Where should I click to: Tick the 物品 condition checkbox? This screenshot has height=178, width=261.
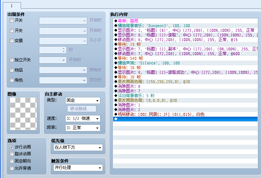click(x=12, y=70)
